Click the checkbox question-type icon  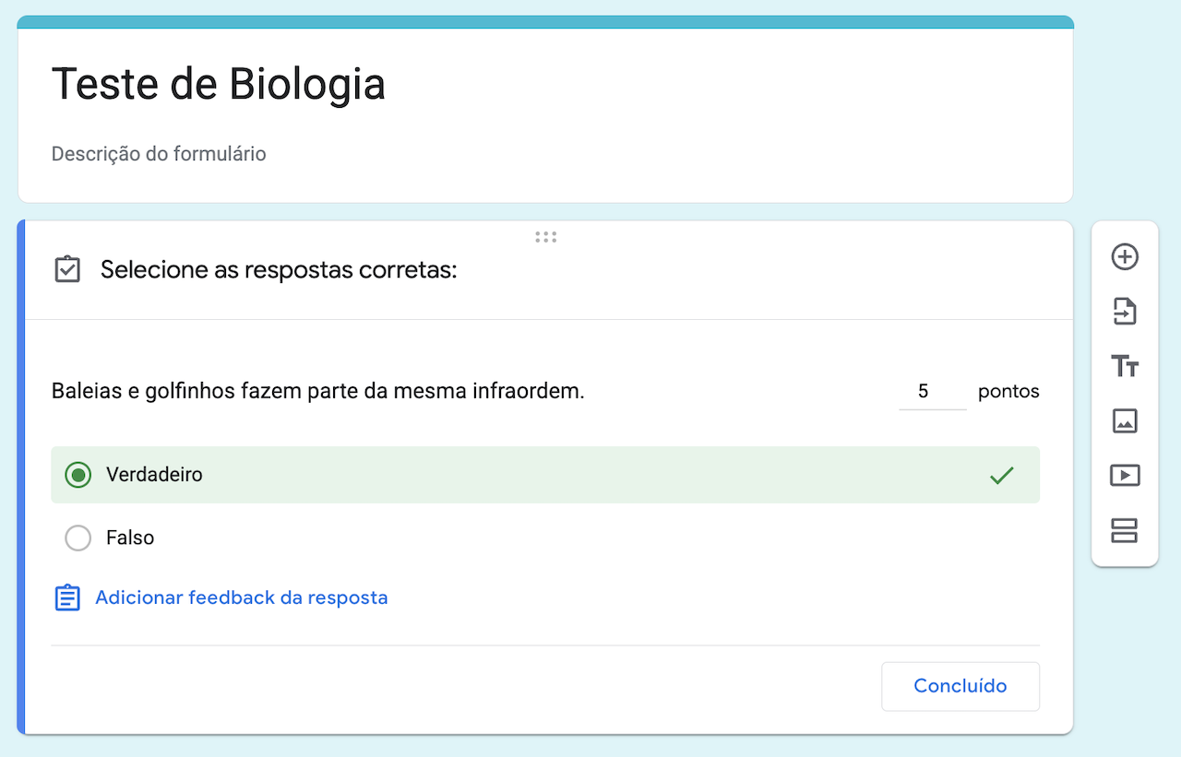point(66,269)
